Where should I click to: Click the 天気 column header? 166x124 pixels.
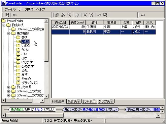pyautogui.click(x=150, y=22)
